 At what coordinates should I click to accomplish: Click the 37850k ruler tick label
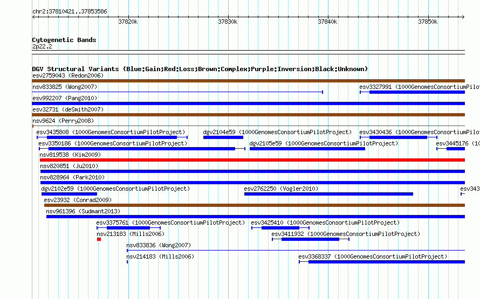point(428,22)
